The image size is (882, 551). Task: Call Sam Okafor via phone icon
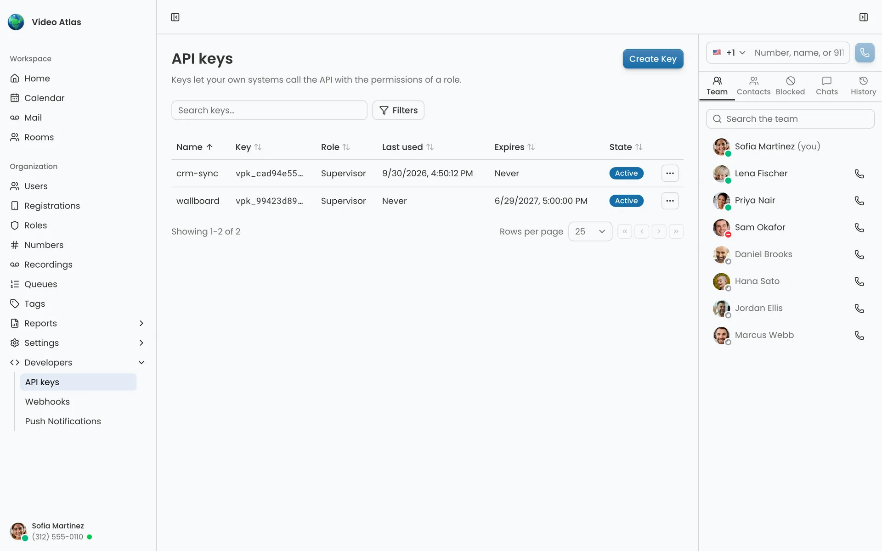(x=859, y=228)
